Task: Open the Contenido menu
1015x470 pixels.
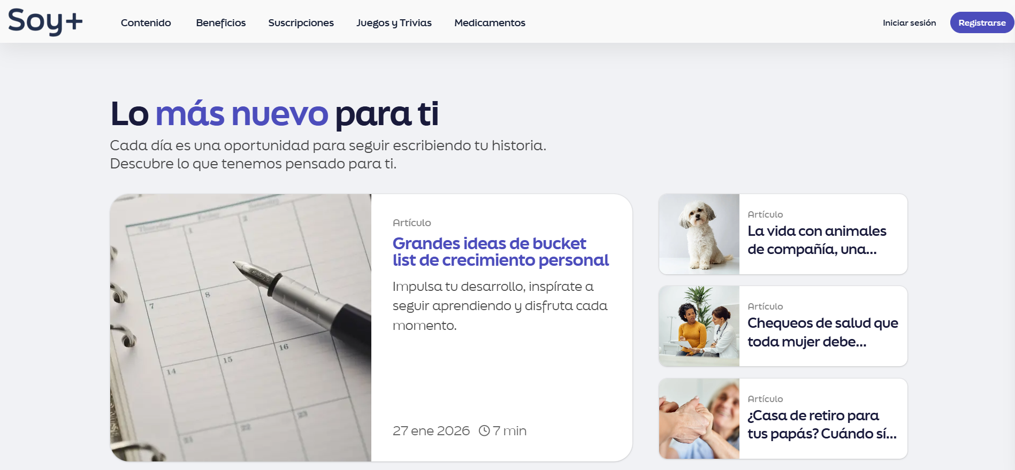Action: tap(146, 22)
